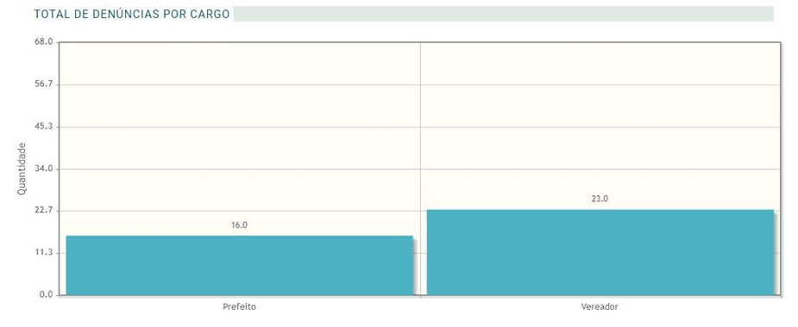
Task: Click the 68.0 y-axis tick label
Action: [x=44, y=41]
